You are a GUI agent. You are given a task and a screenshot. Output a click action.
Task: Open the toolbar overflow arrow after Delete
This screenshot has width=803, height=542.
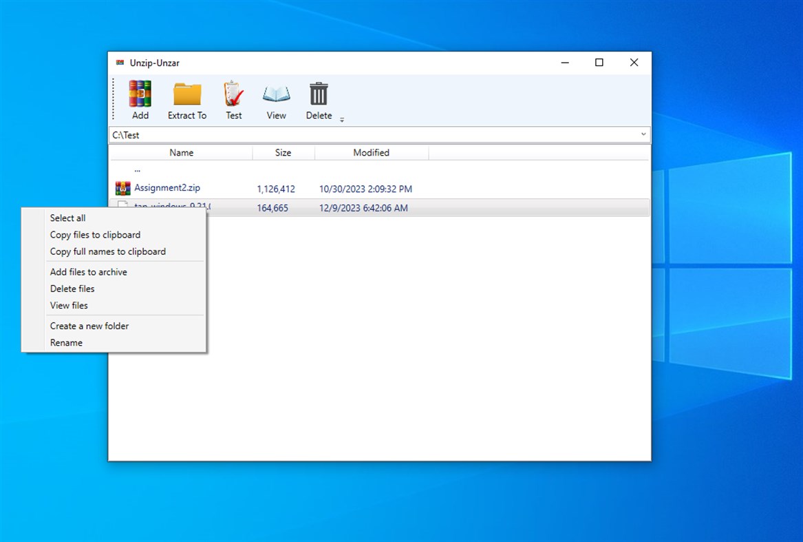coord(342,120)
